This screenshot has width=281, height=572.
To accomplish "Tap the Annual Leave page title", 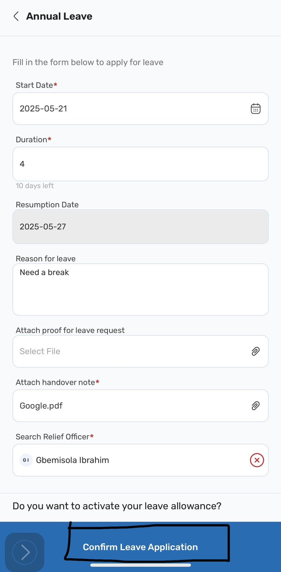I will click(59, 16).
